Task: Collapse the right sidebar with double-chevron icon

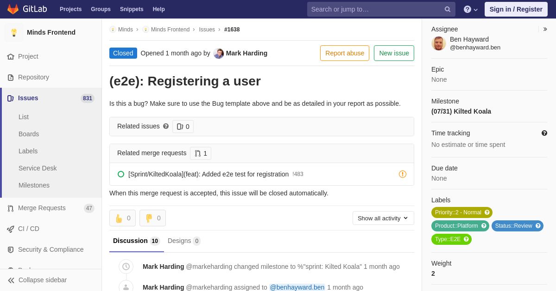Action: coord(545,29)
